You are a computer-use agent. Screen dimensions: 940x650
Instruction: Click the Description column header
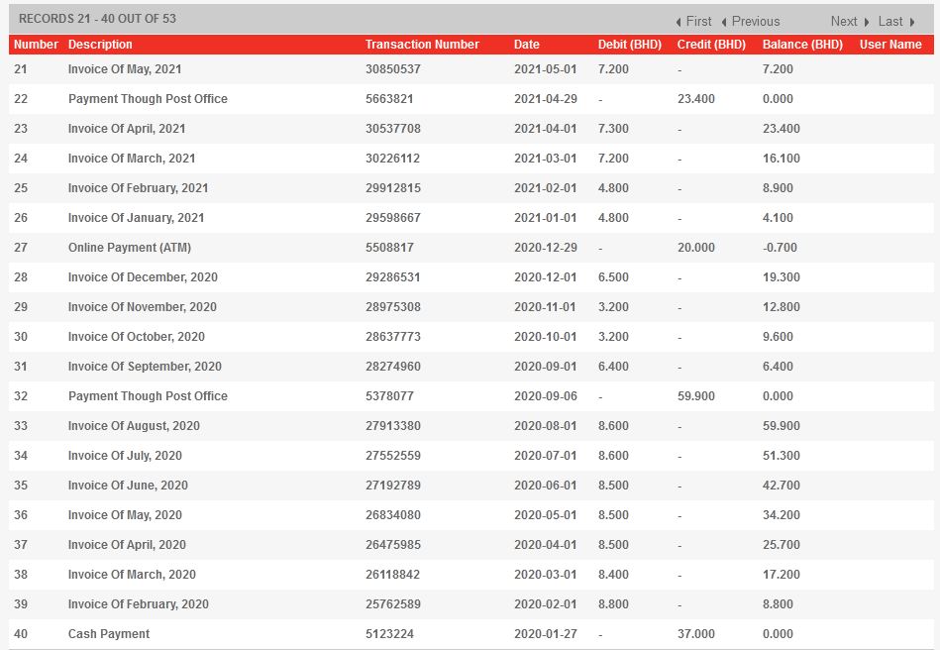[x=100, y=45]
